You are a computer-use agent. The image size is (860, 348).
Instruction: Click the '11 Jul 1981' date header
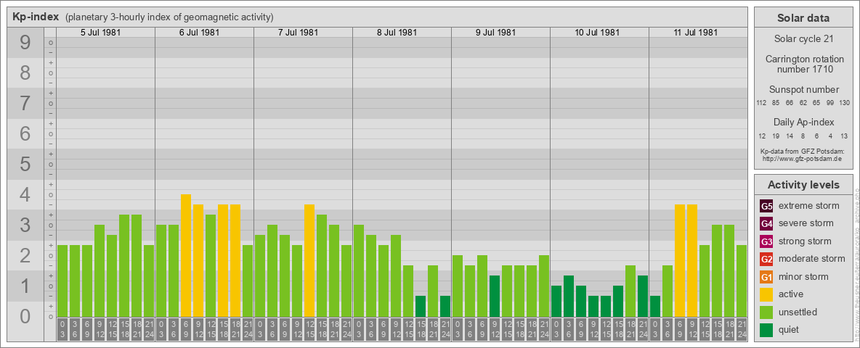pos(695,33)
